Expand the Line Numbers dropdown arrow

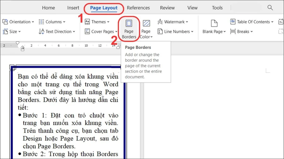192,31
